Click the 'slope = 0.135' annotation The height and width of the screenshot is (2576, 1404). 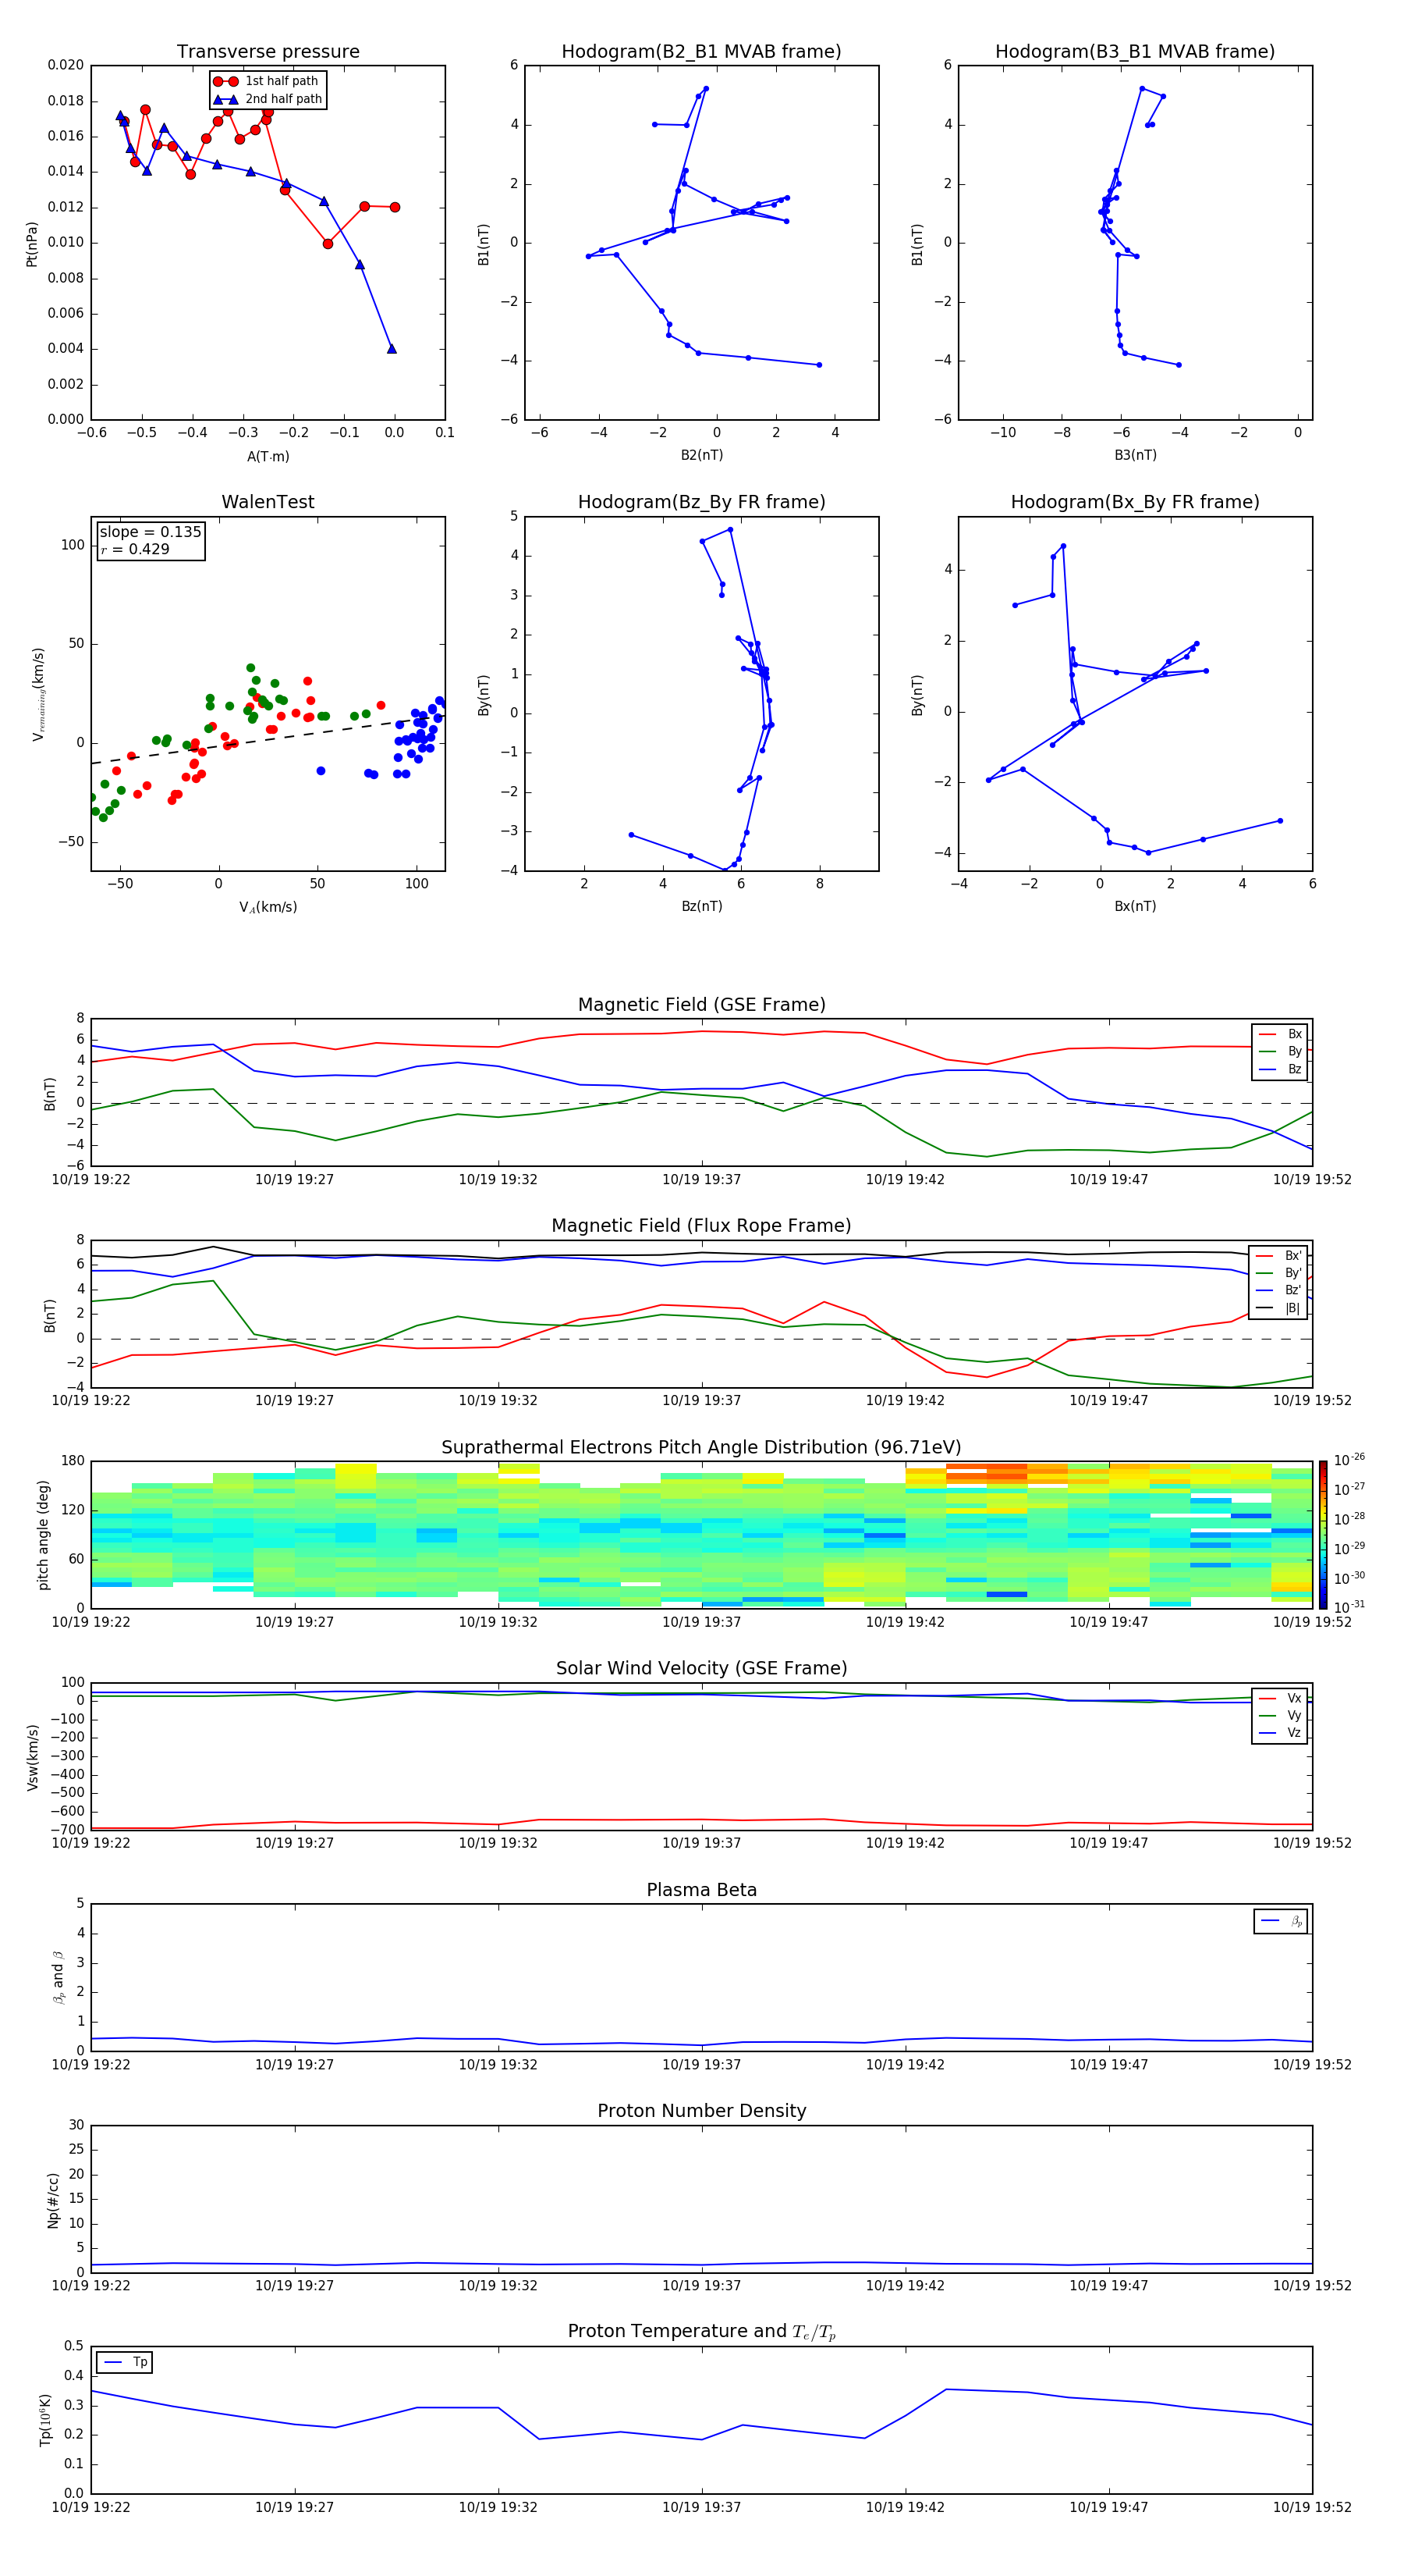click(x=150, y=532)
